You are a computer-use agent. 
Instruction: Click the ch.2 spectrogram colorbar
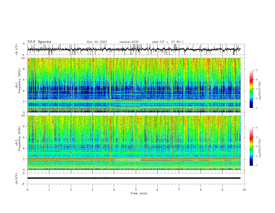pyautogui.click(x=251, y=147)
